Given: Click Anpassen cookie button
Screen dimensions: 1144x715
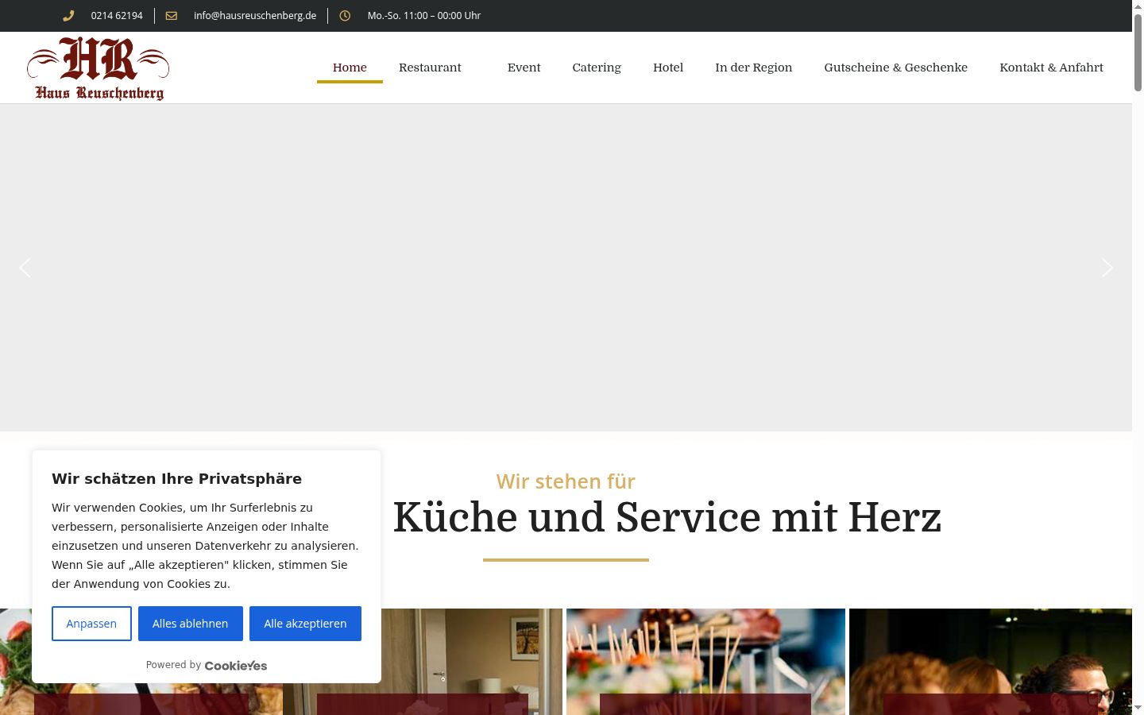Looking at the screenshot, I should (x=91, y=624).
